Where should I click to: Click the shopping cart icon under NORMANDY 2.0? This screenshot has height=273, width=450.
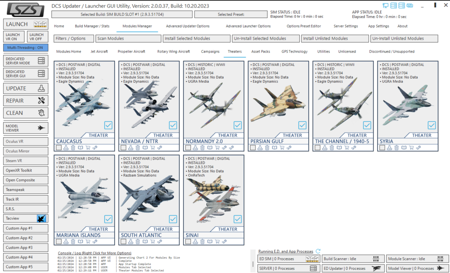click(x=217, y=148)
